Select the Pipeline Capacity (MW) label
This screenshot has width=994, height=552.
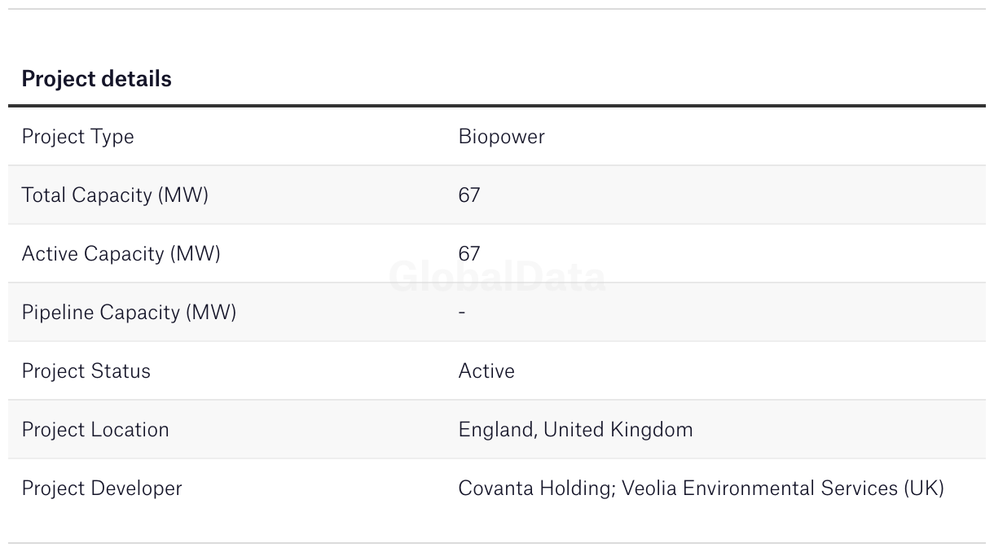point(129,313)
